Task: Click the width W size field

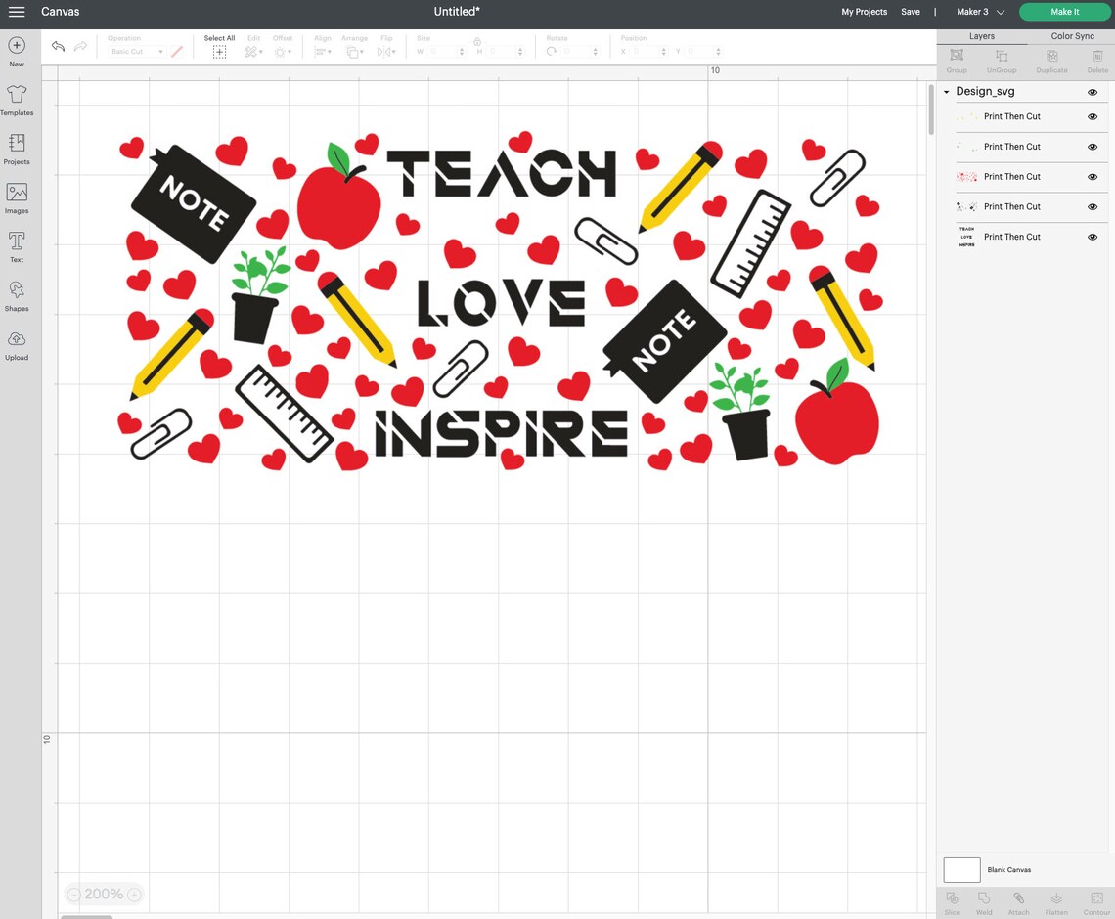Action: 446,51
